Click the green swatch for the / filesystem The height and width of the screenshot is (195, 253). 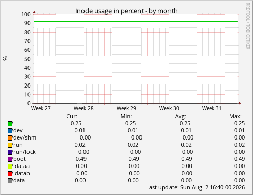coord(10,124)
